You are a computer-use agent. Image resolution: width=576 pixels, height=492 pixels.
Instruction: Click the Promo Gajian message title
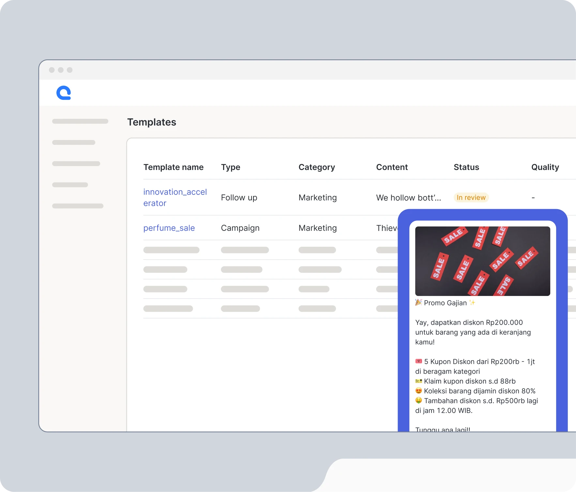tap(445, 303)
